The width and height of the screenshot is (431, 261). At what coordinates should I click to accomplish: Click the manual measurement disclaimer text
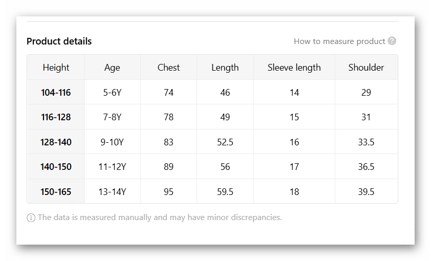click(x=160, y=217)
